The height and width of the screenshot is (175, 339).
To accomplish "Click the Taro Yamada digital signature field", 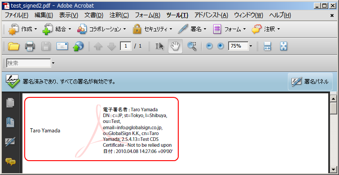I will click(x=101, y=129).
